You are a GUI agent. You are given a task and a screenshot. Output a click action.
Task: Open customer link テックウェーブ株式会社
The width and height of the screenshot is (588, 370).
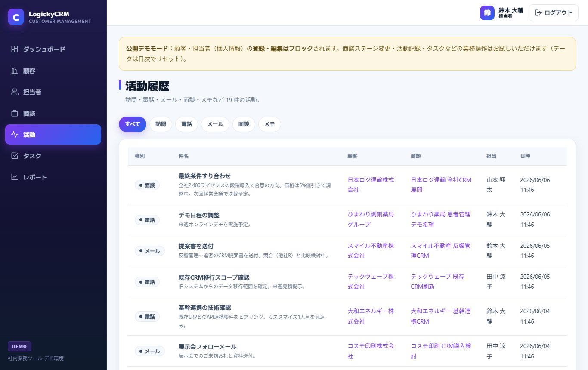coord(371,281)
